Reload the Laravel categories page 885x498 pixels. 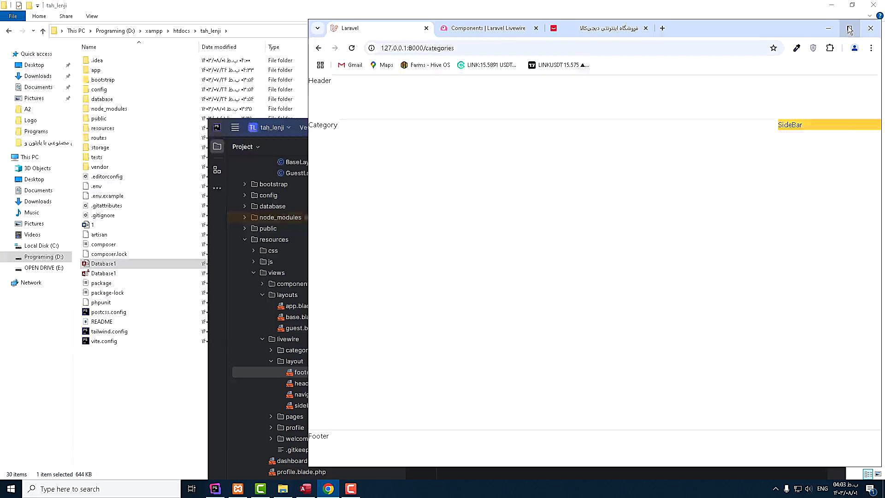coord(352,48)
